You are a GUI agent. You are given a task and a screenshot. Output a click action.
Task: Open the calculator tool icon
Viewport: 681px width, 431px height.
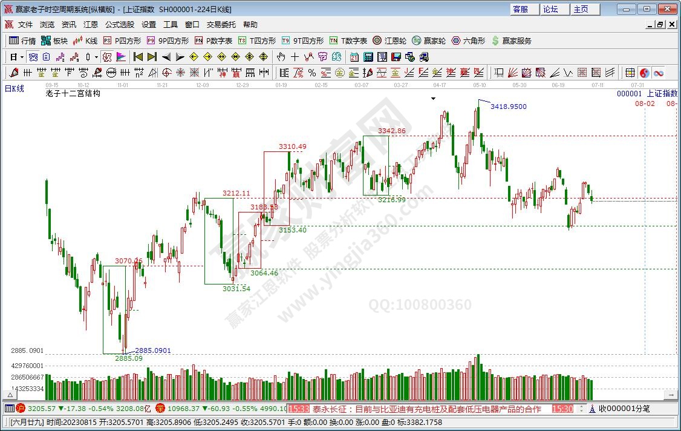368,57
